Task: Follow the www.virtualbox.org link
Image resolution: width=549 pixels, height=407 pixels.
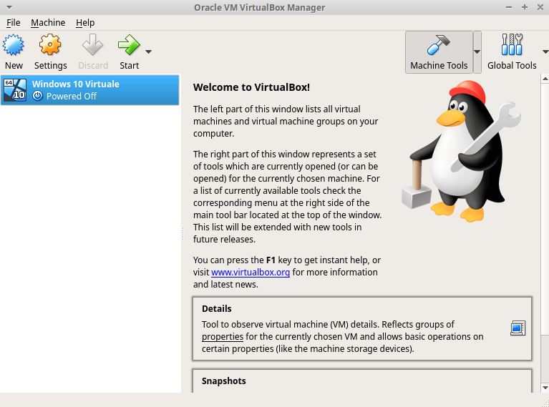Action: click(x=251, y=273)
